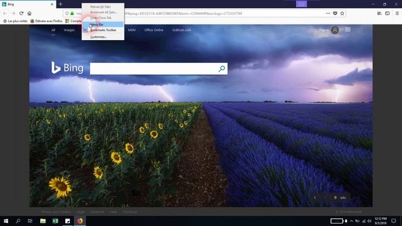Uncheck Bookmarks Toolbar in context menu

coord(103,30)
